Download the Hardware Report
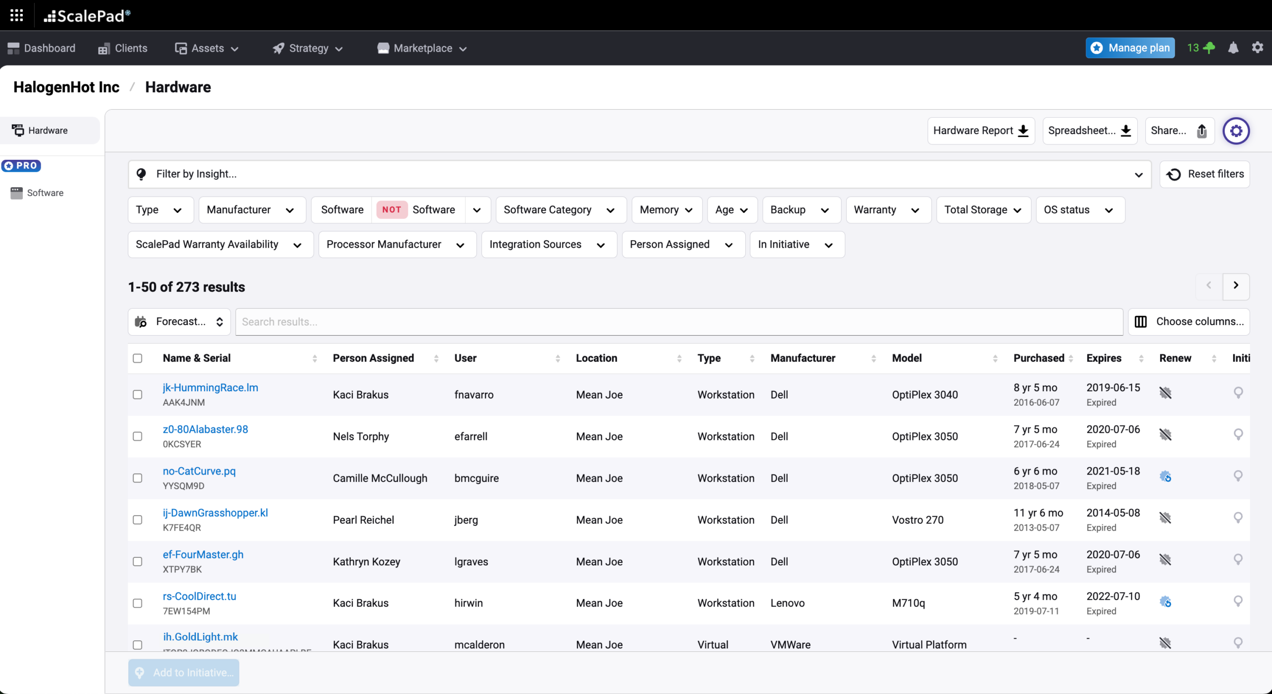This screenshot has height=694, width=1272. coord(981,131)
